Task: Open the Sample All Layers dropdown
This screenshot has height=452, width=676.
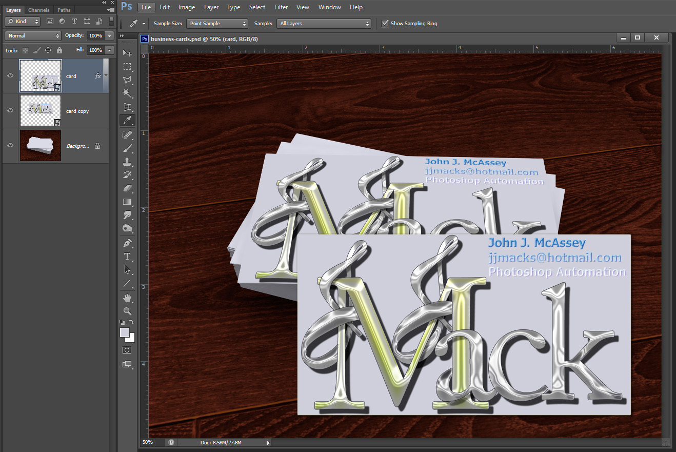Action: pos(324,24)
